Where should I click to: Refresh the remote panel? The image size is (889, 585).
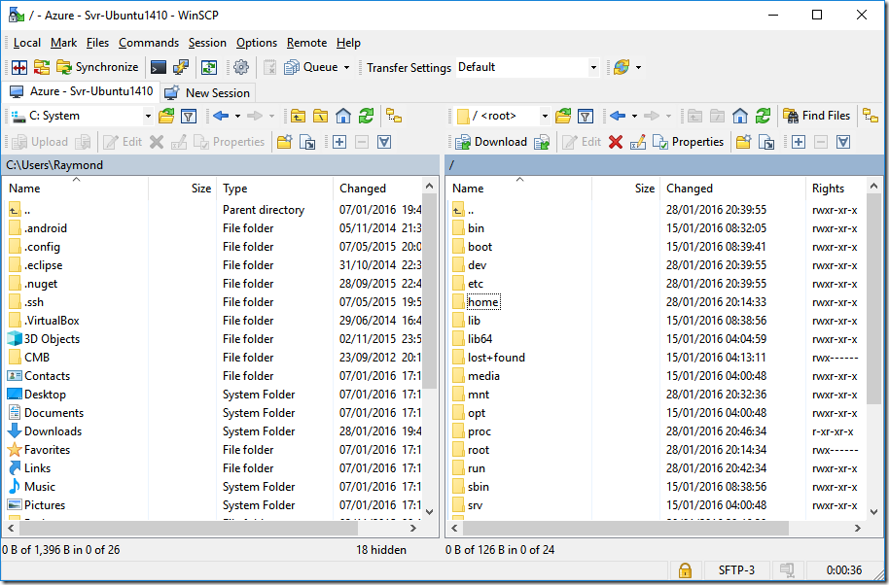(x=763, y=116)
